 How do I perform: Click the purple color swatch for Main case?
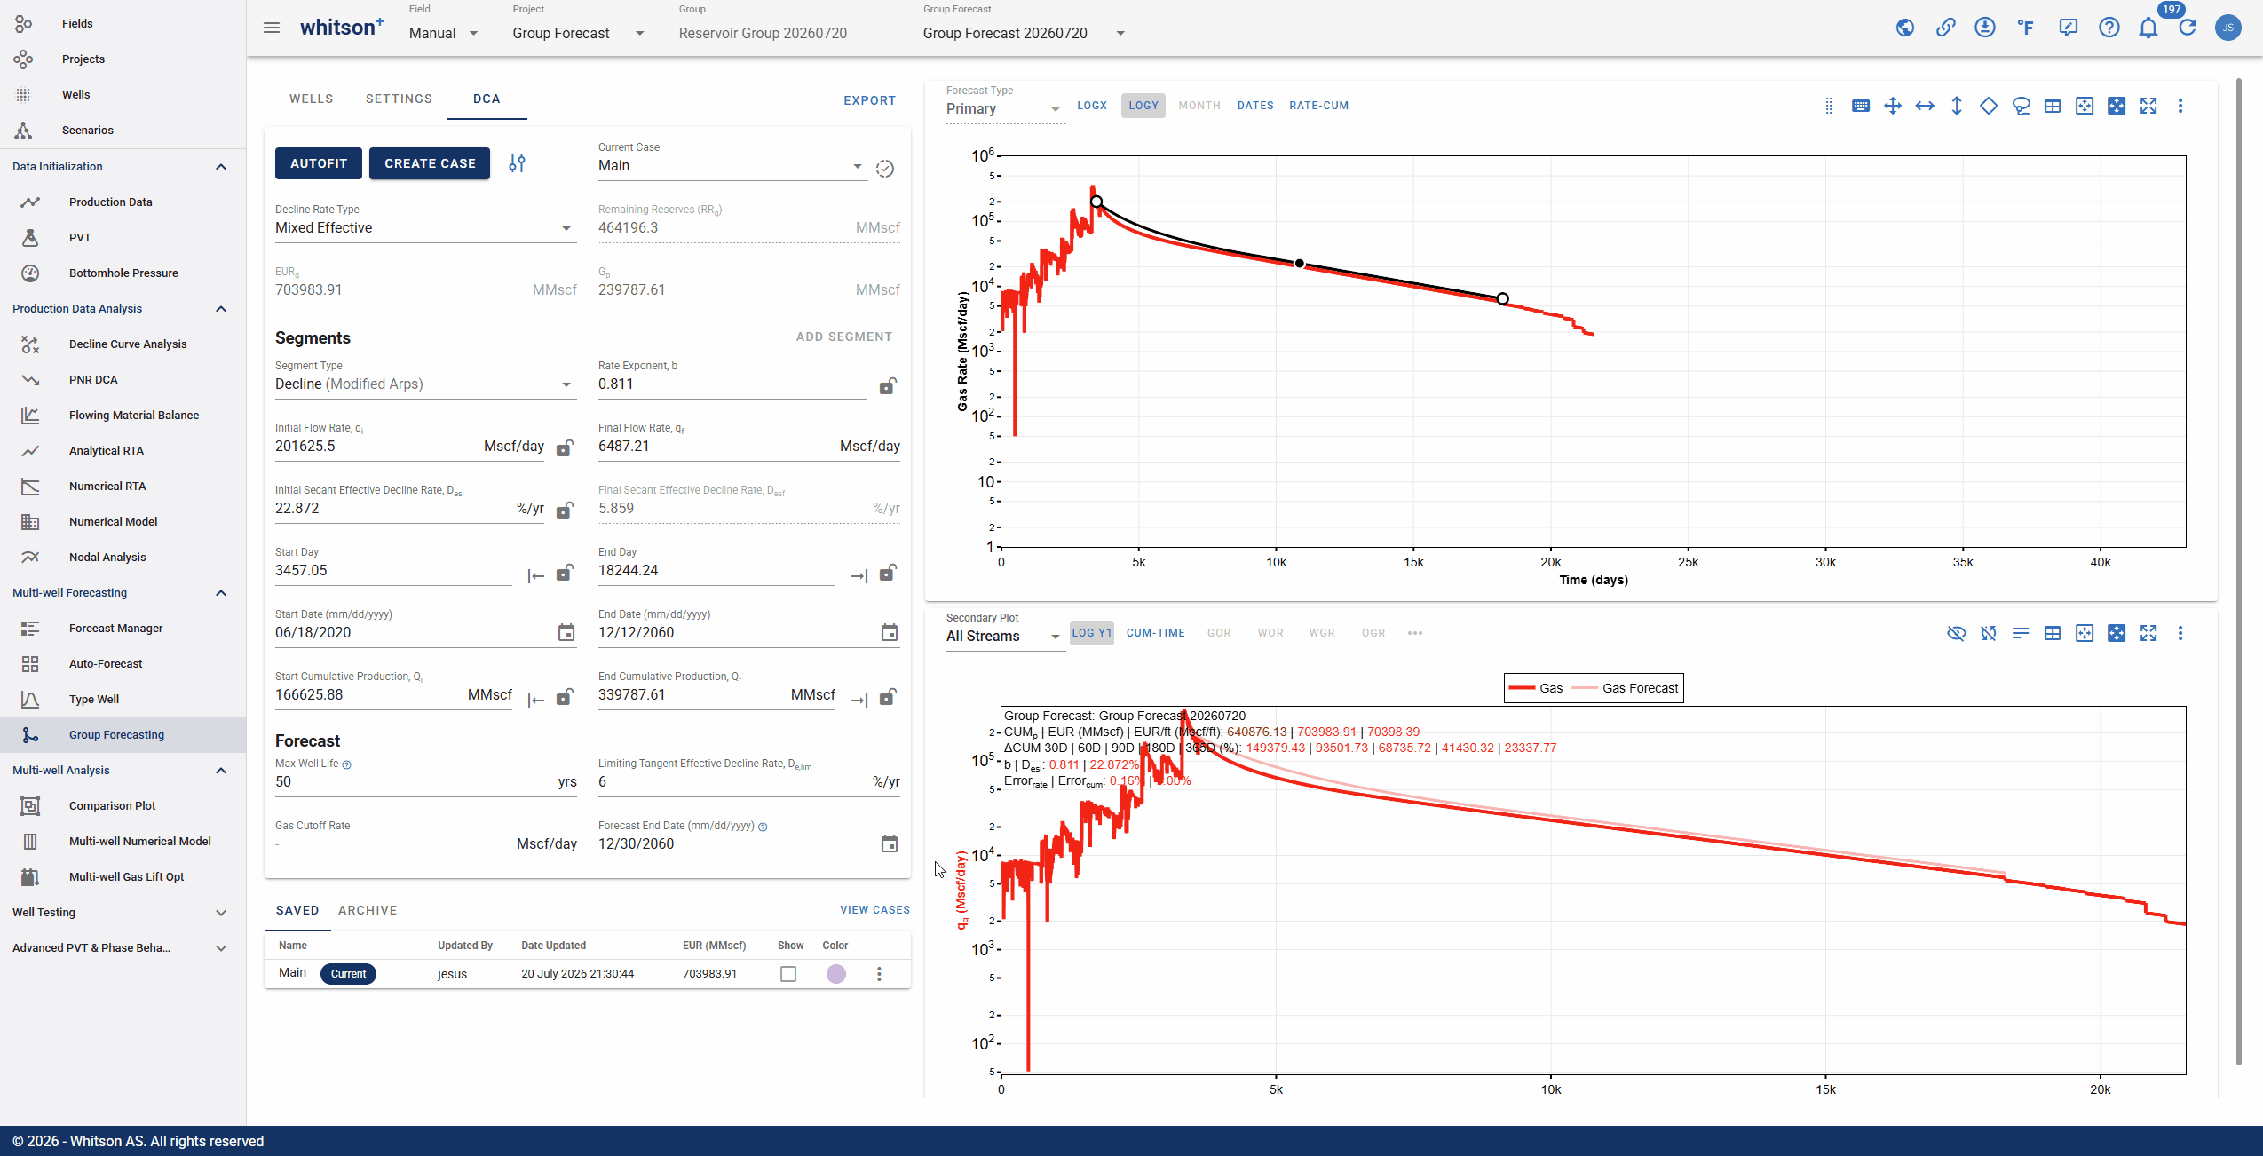(836, 974)
